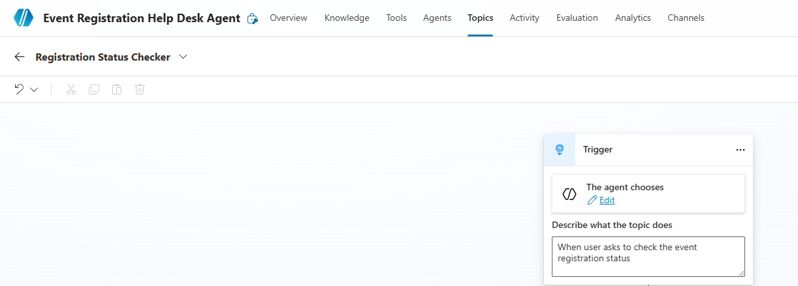798x286 pixels.
Task: Click the Delete trash icon
Action: click(x=140, y=89)
